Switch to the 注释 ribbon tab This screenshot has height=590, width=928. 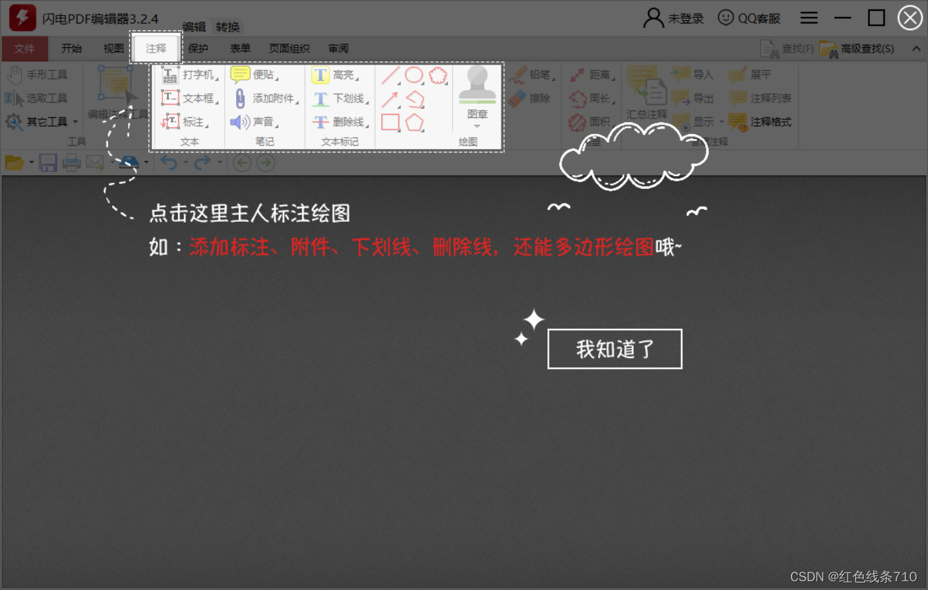(x=156, y=49)
